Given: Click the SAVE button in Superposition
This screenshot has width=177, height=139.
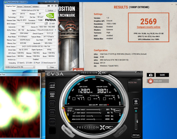Looking at the screenshot, I should point(162,75).
